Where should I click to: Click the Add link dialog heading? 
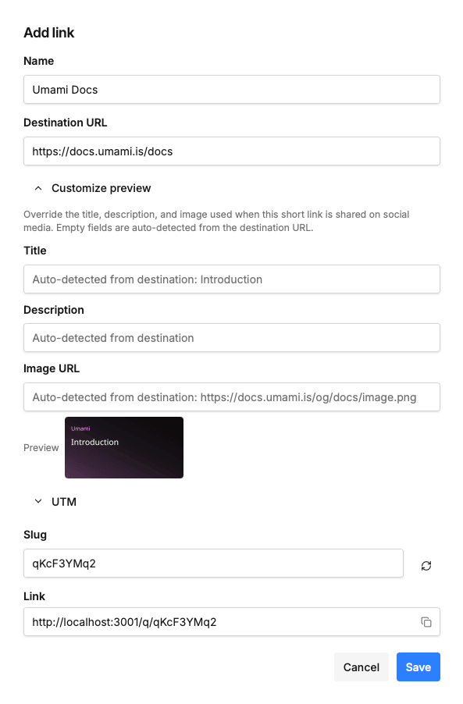pos(49,32)
